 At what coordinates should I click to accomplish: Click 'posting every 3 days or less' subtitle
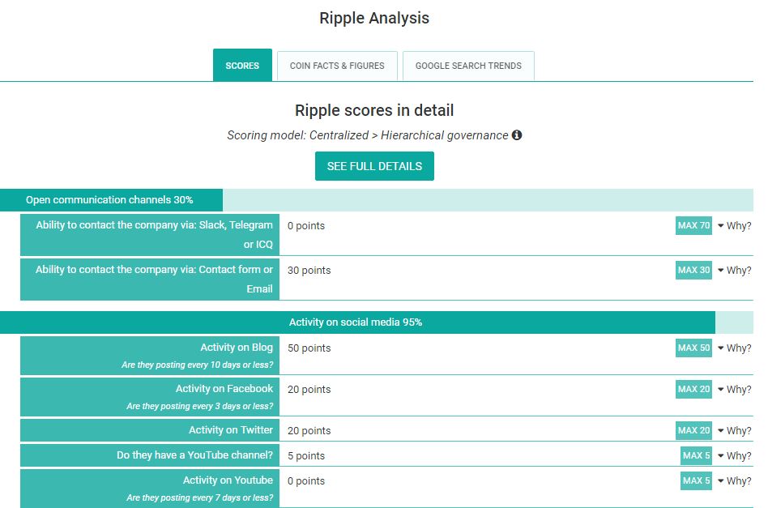coord(200,406)
